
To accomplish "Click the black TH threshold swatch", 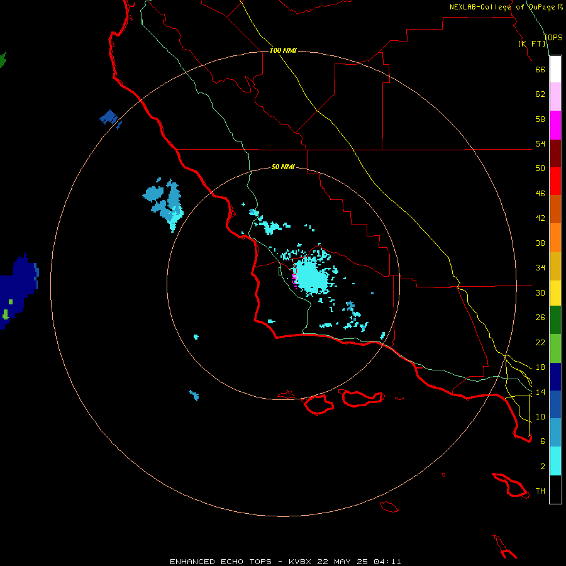I will coord(555,489).
